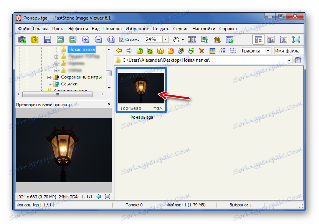Image resolution: width=319 pixels, height=224 pixels.
Task: Go to next image green arrow
Action: point(73,39)
